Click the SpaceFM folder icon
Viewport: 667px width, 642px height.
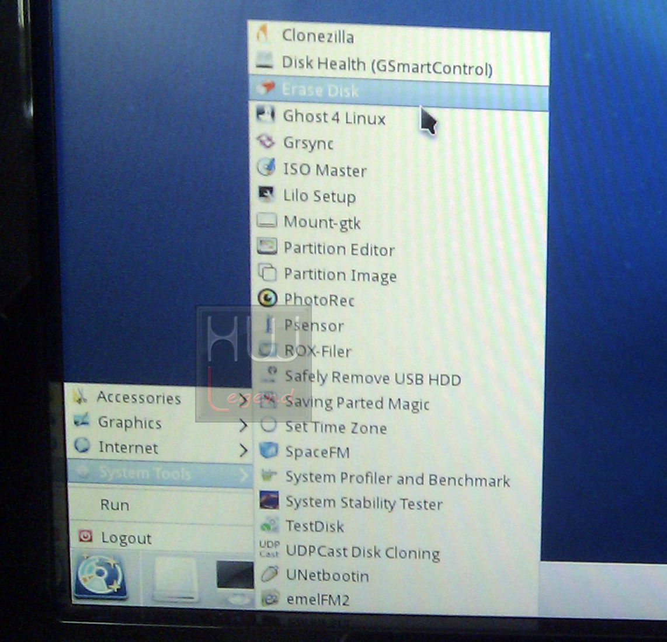[x=269, y=450]
